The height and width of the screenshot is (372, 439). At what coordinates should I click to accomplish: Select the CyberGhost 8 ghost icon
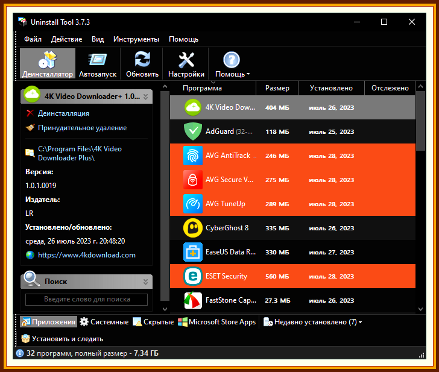coord(192,228)
